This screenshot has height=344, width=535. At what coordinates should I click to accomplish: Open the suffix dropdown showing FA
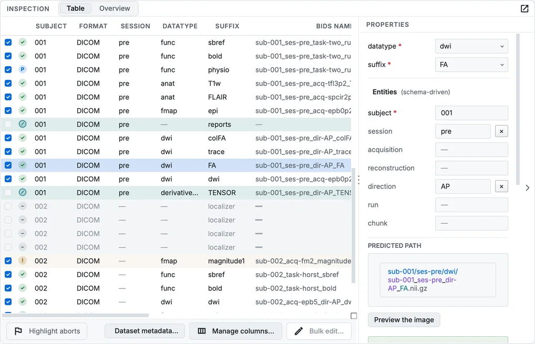[471, 65]
